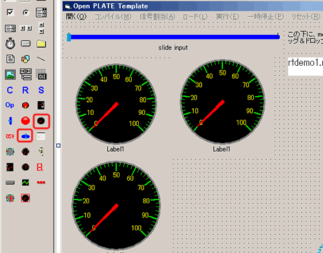The height and width of the screenshot is (253, 323).
Task: Select the upper-left meter gauge
Action: coord(116,104)
